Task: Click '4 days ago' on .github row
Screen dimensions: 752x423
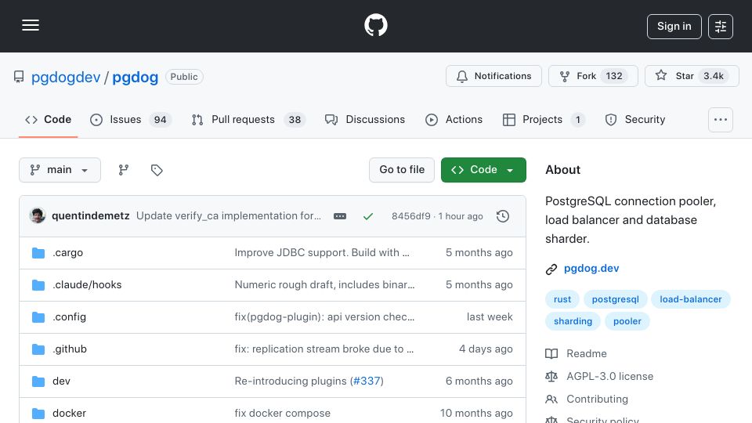Action: (486, 349)
